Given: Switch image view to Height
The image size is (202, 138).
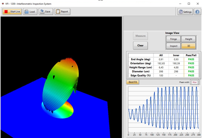Looking at the screenshot, I should coord(188,39).
